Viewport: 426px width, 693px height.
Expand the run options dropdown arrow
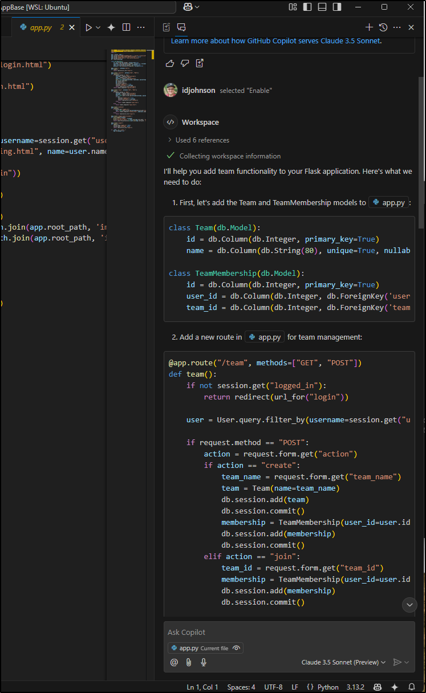(98, 27)
